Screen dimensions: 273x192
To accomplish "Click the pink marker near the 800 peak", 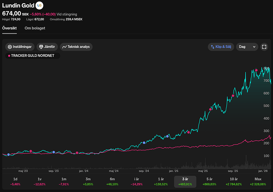I will (x=256, y=70).
